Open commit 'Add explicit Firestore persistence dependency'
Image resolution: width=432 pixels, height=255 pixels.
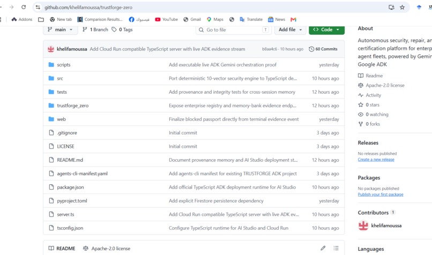[x=216, y=201]
